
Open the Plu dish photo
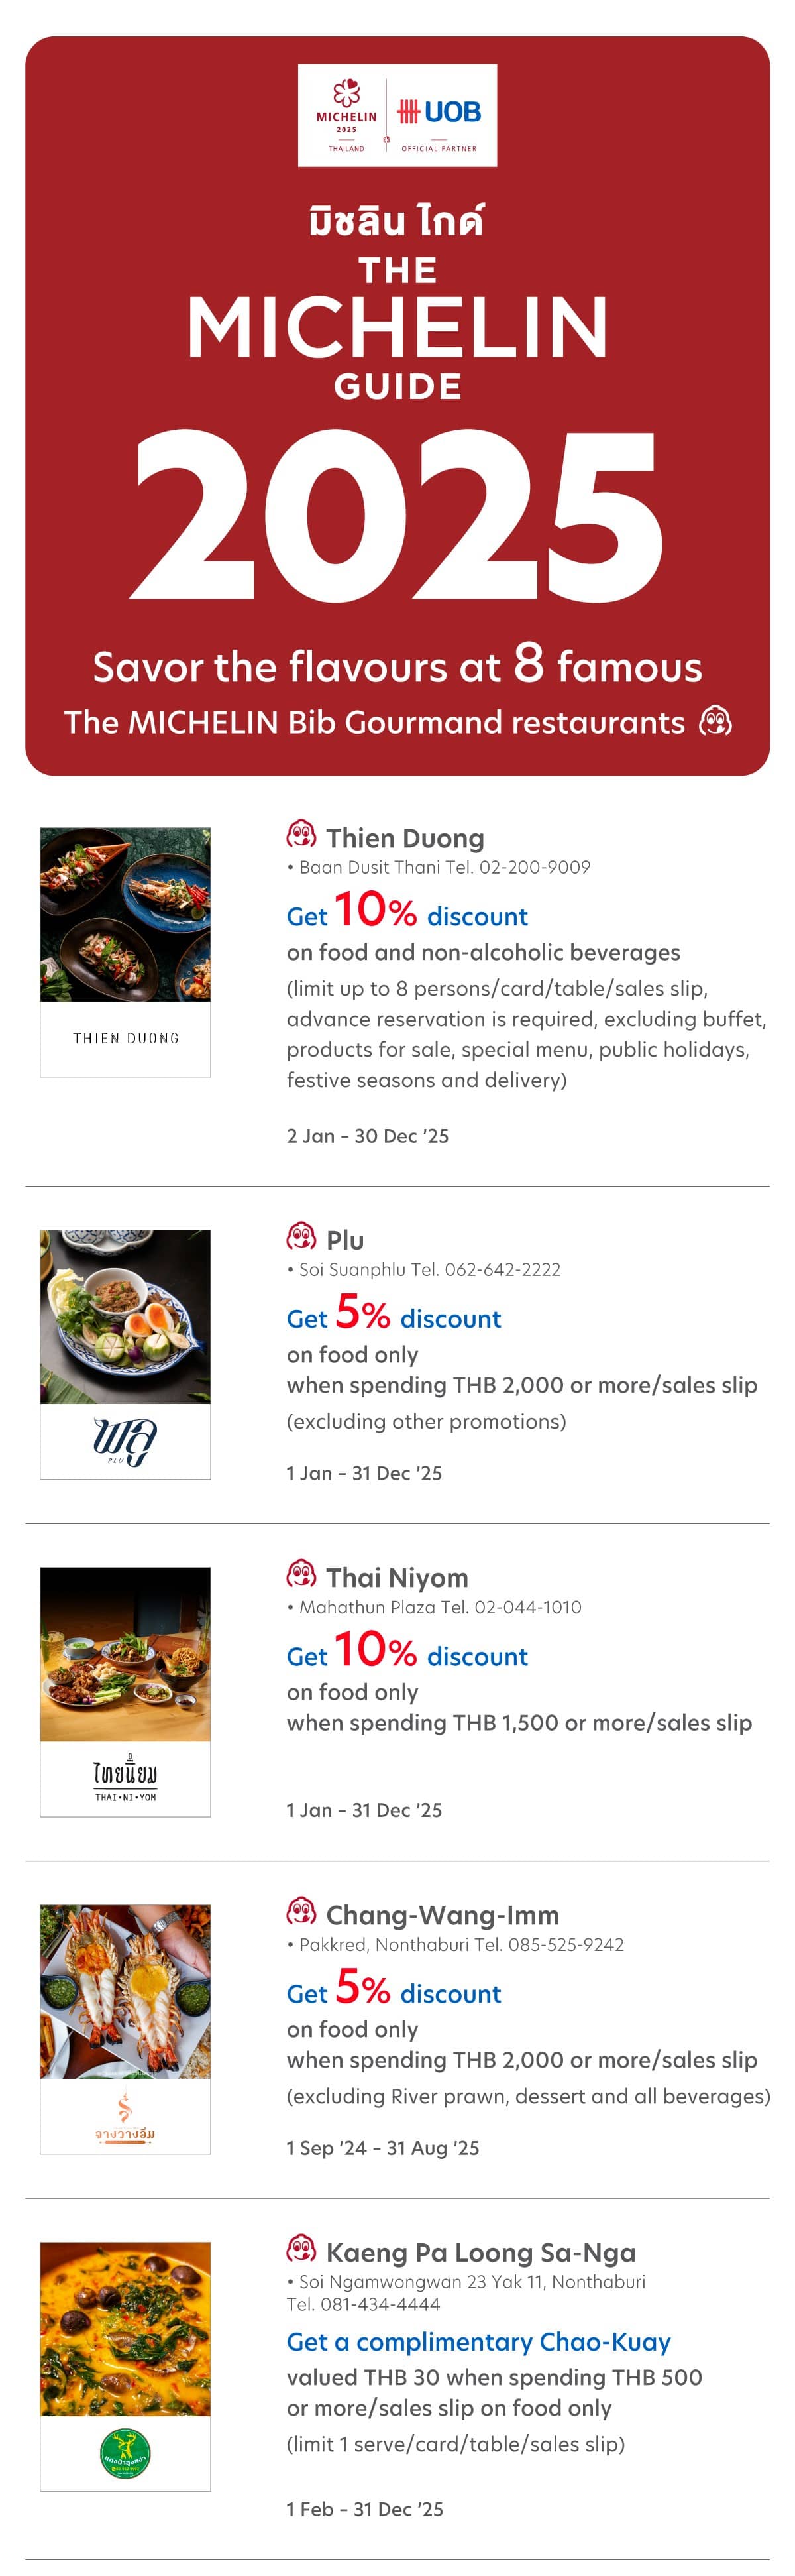125,1316
